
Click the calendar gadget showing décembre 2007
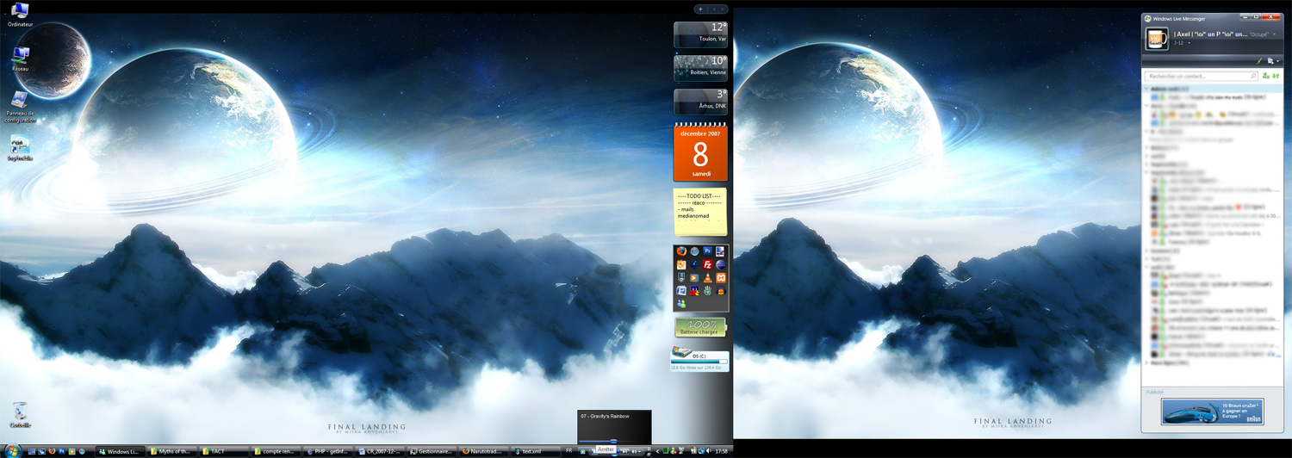coord(700,152)
